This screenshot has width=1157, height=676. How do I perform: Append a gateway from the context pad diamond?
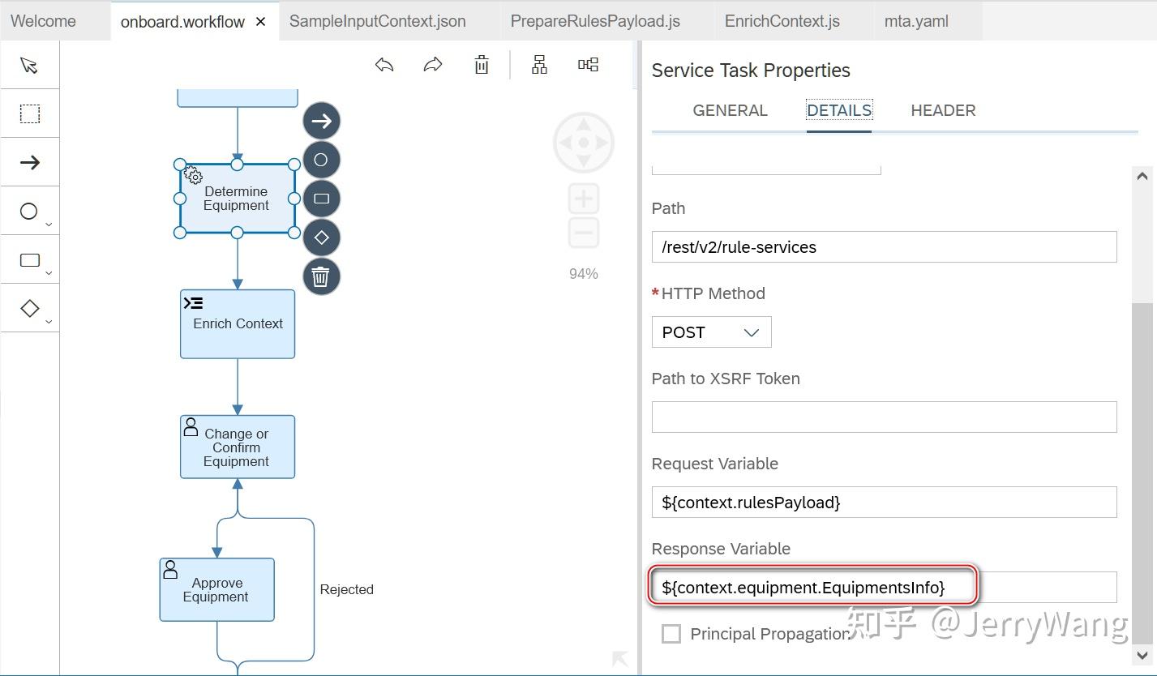tap(321, 237)
